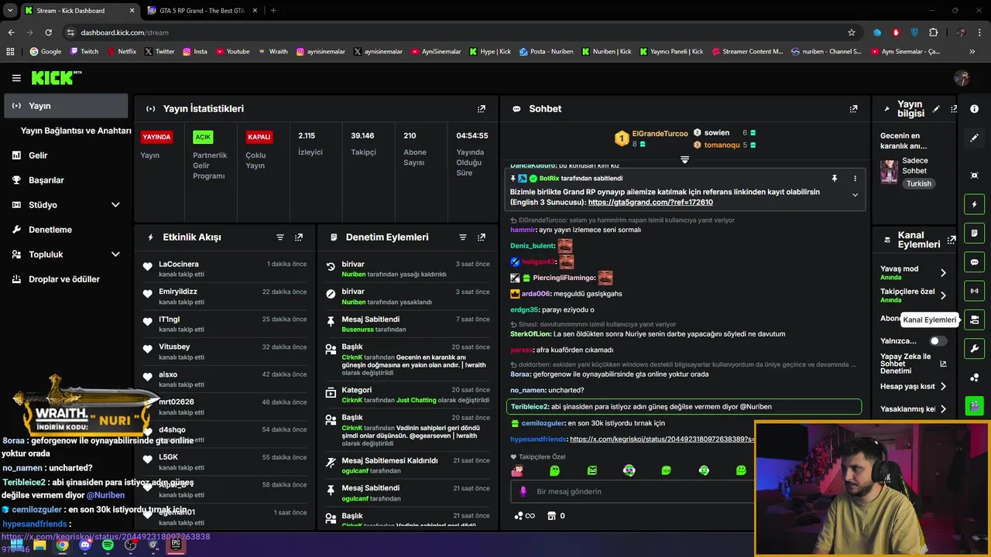Open Yavaş mod settings chevron
Screen dimensions: 991x557
(943, 272)
